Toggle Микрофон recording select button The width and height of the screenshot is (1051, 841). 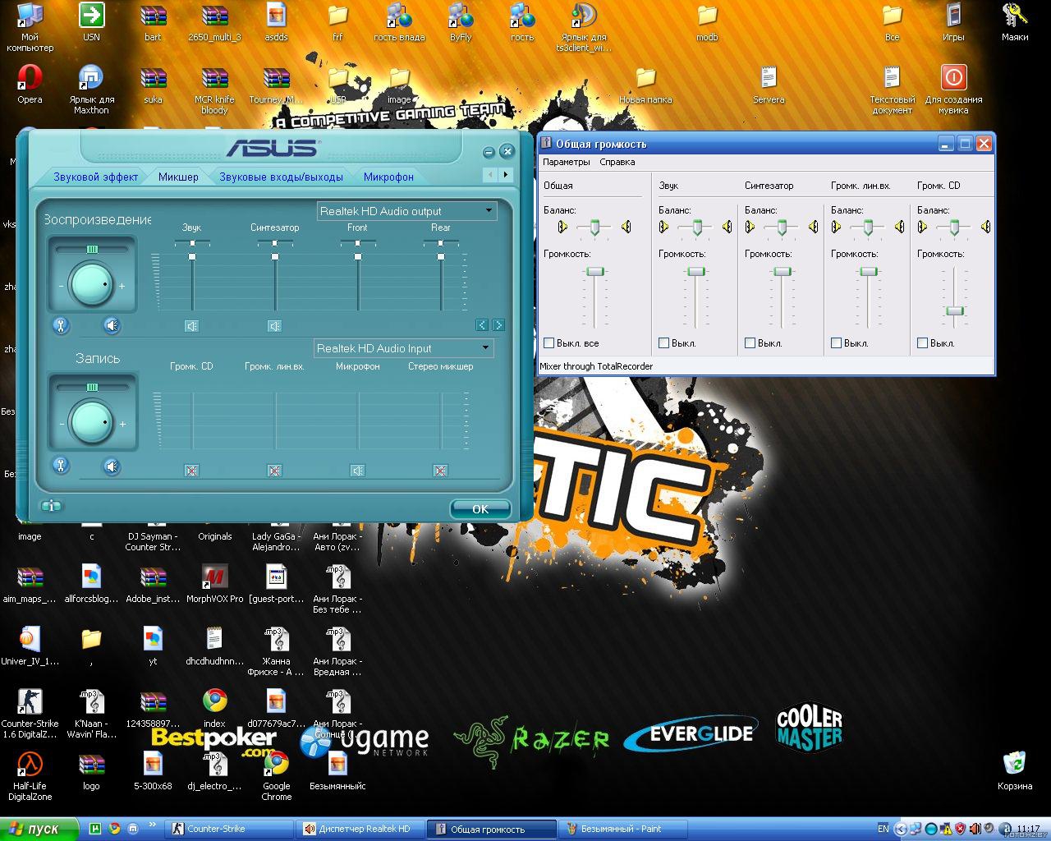click(x=357, y=471)
